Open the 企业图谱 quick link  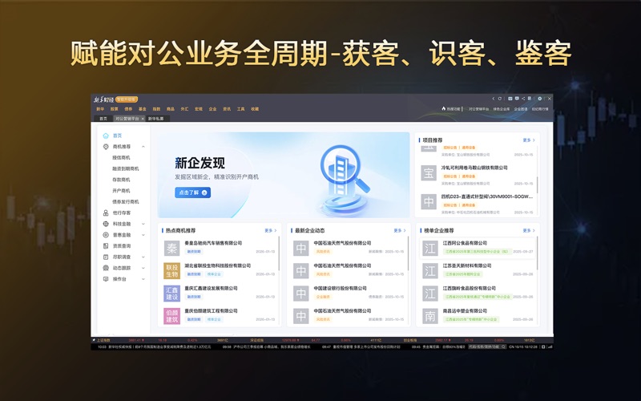point(520,109)
